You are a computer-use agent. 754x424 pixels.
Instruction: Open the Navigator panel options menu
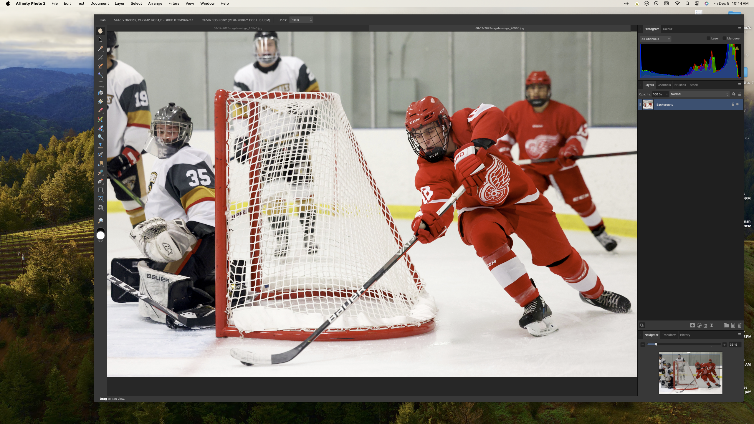(740, 335)
